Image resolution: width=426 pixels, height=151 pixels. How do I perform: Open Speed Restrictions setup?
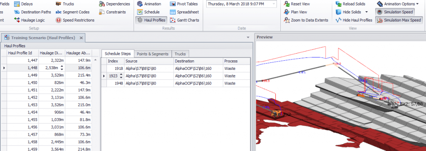75,20
